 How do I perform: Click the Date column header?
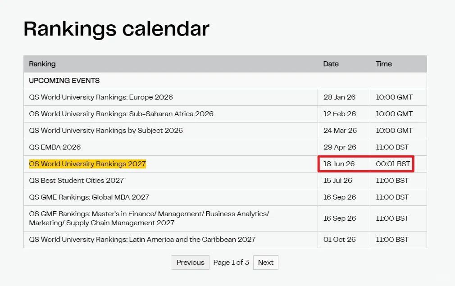pyautogui.click(x=331, y=64)
